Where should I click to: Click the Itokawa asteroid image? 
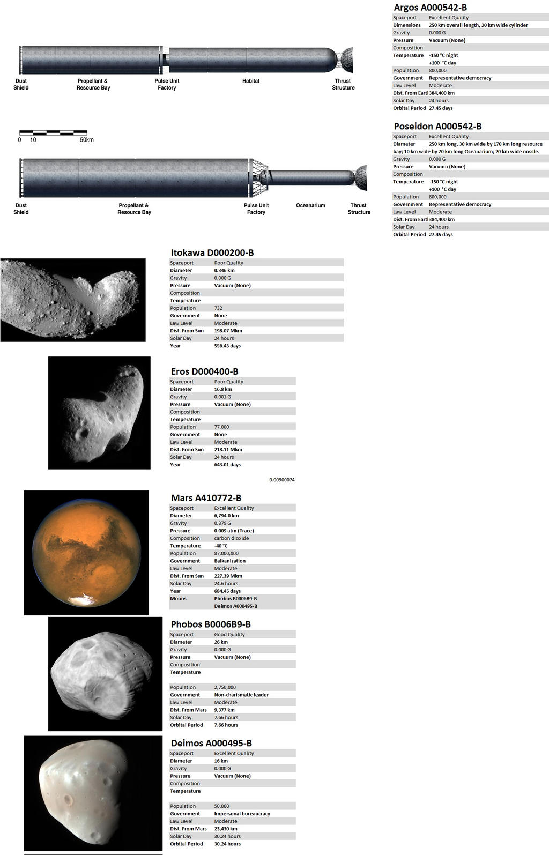point(72,300)
